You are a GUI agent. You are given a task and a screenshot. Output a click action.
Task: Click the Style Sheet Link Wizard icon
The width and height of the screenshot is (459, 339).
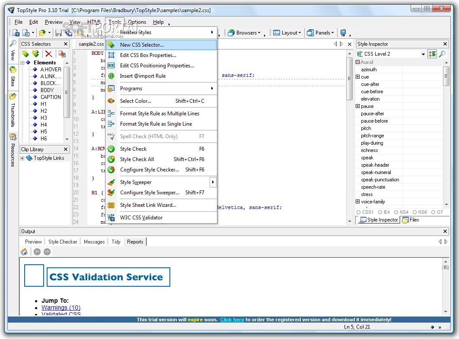pyautogui.click(x=111, y=205)
